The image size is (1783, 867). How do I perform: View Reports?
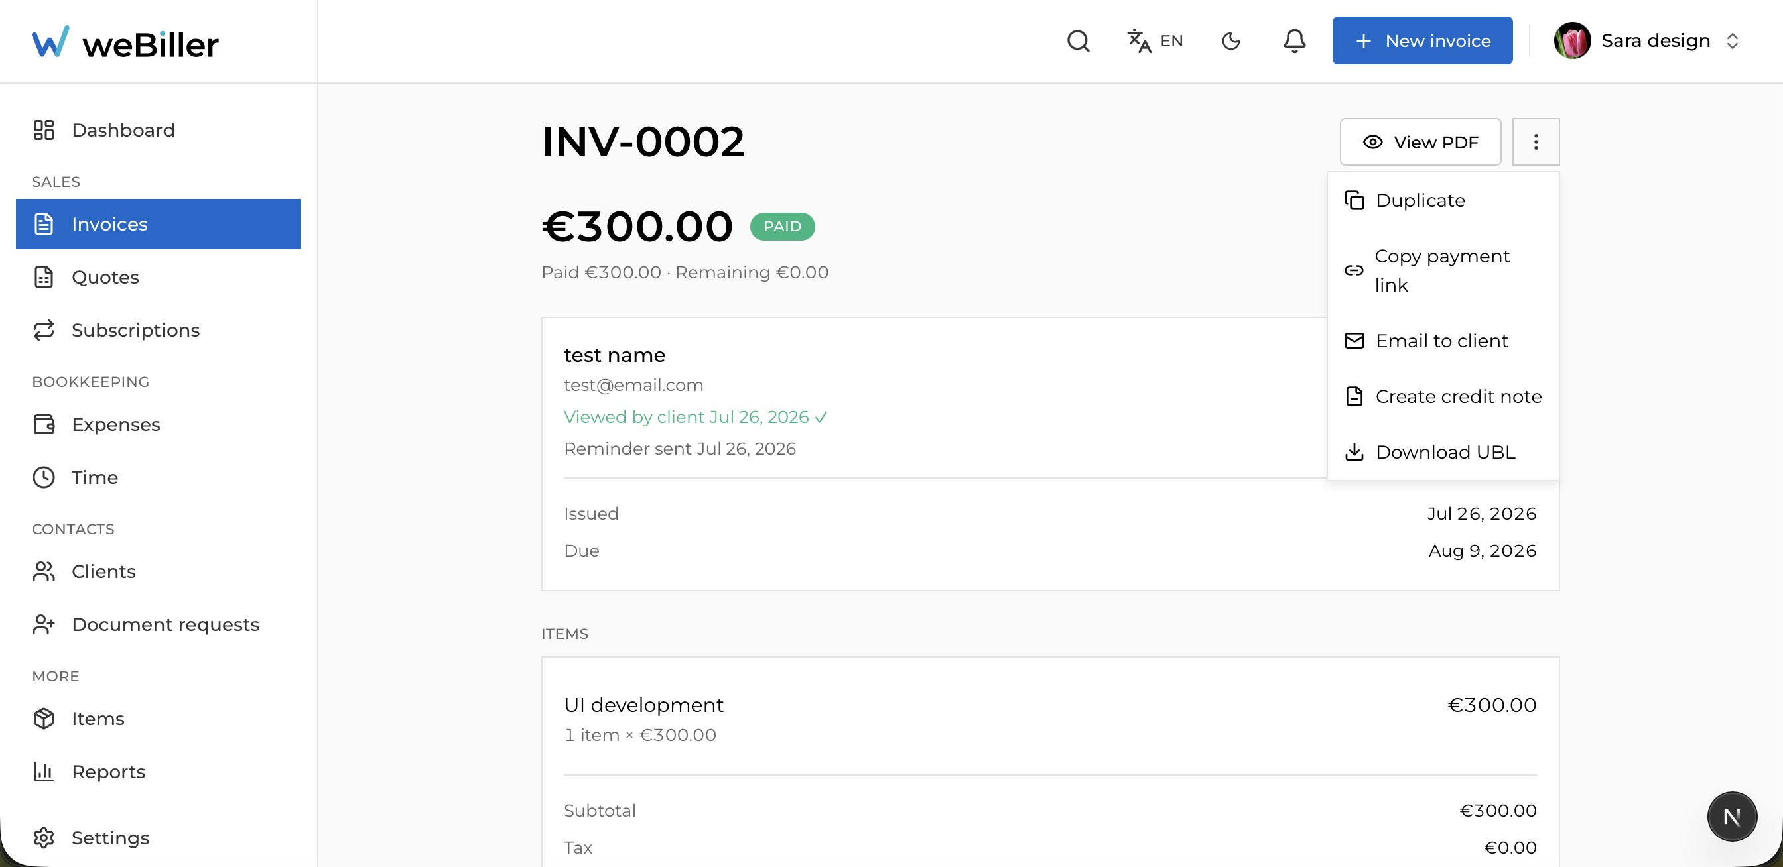pyautogui.click(x=159, y=772)
